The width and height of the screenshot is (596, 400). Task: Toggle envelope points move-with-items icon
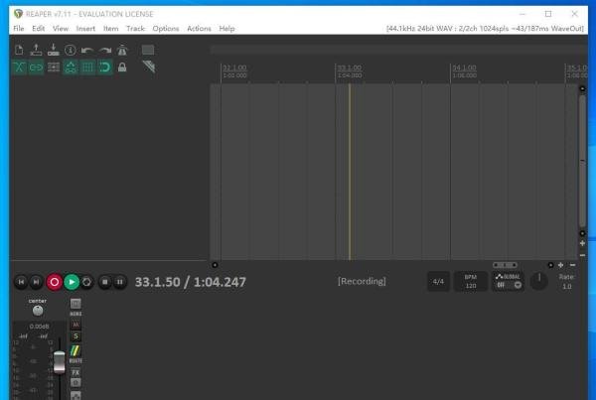pos(71,67)
